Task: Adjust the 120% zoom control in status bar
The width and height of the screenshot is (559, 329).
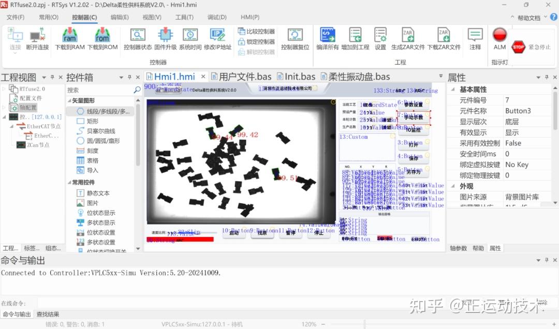Action: 308,324
